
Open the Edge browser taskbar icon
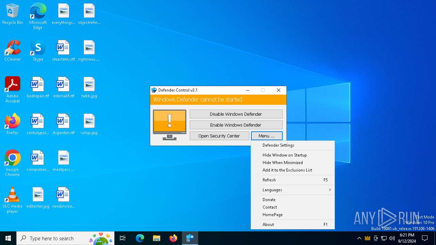click(140, 238)
